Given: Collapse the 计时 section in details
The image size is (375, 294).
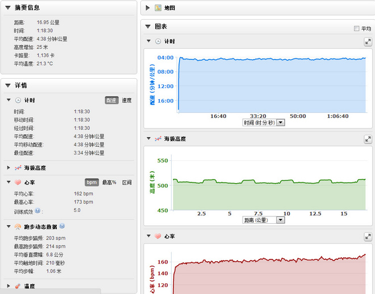Looking at the screenshot, I should click(x=9, y=100).
